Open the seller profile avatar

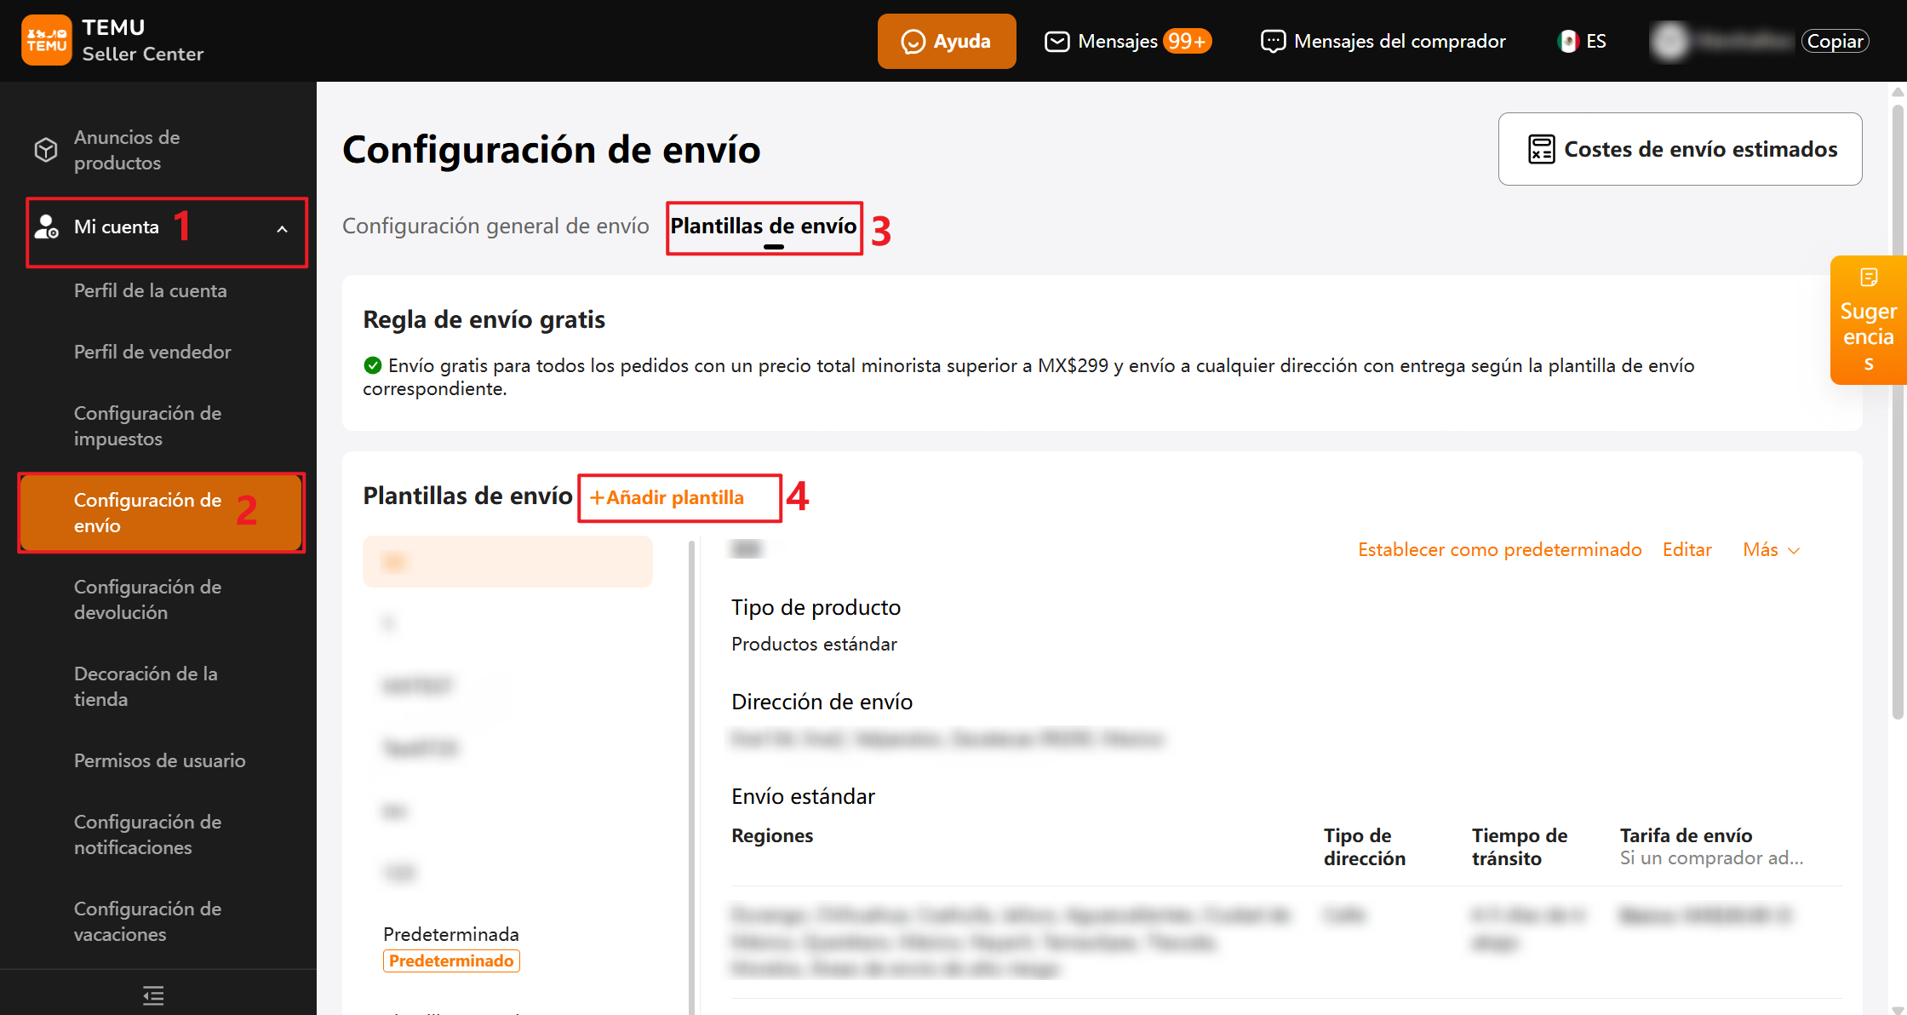[x=1670, y=40]
